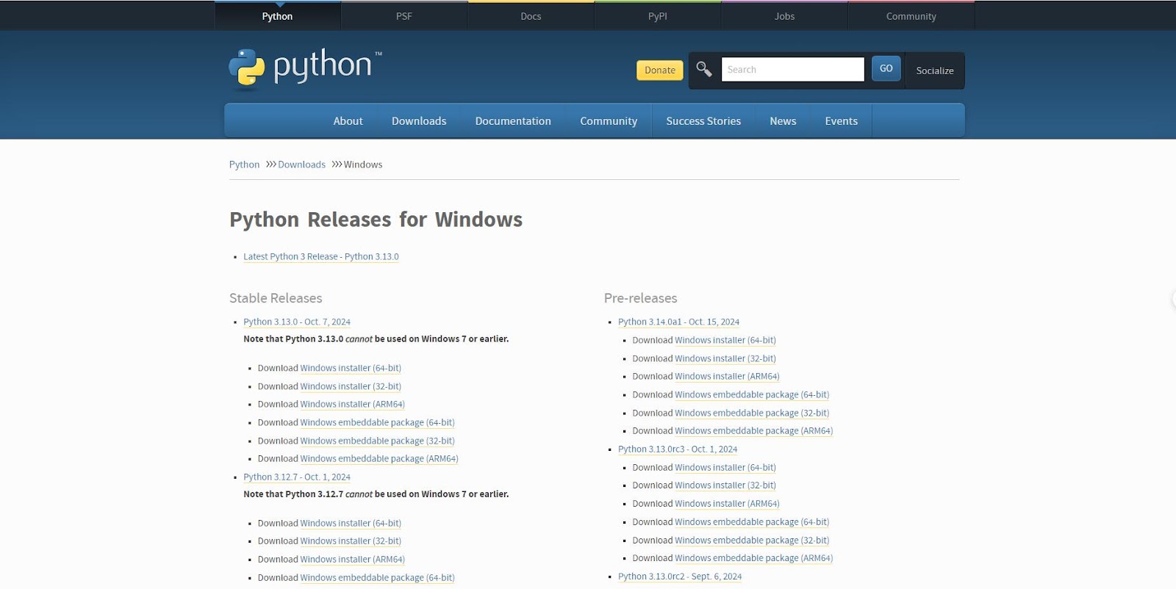Click the note about Python 3.13.0 and Windows 7
Viewport: 1176px width, 589px height.
point(376,339)
